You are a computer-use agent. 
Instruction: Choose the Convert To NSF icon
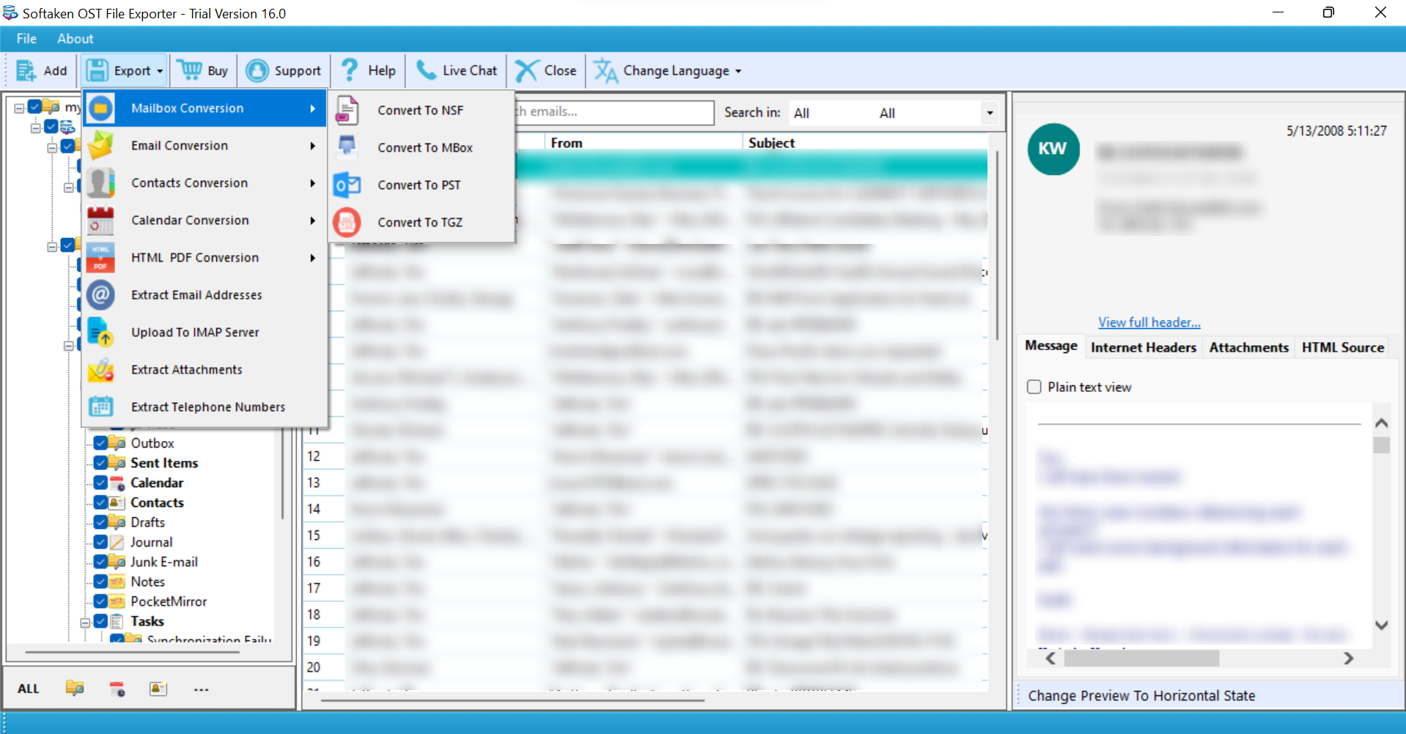(347, 110)
